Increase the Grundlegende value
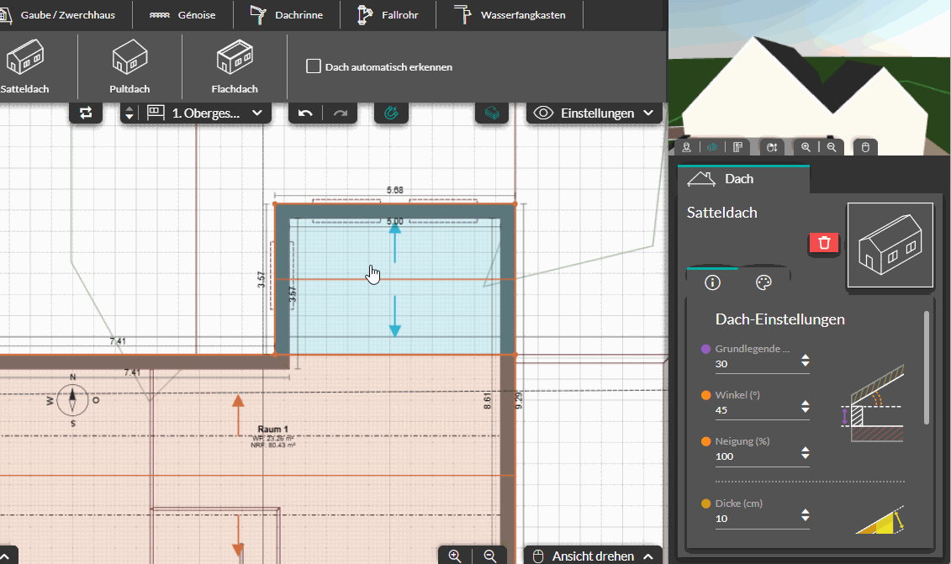 [806, 357]
